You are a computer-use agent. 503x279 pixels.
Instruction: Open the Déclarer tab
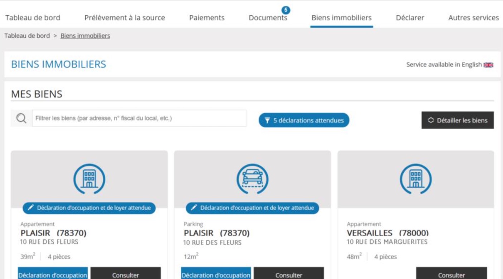[x=410, y=18]
